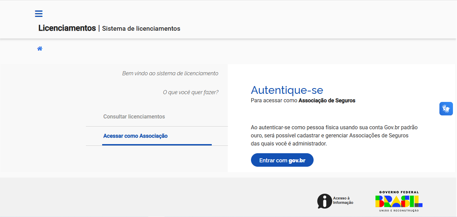The width and height of the screenshot is (457, 217).
Task: Click 'O que você quer fazer?' prompt
Action: tap(190, 92)
